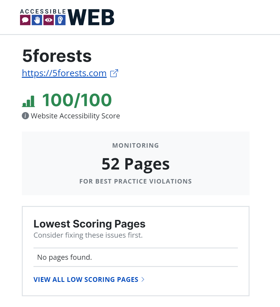
Task: Click the MONITORING label
Action: 136,146
